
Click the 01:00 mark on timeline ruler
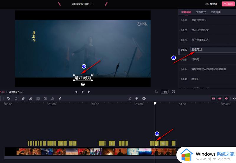point(52,104)
